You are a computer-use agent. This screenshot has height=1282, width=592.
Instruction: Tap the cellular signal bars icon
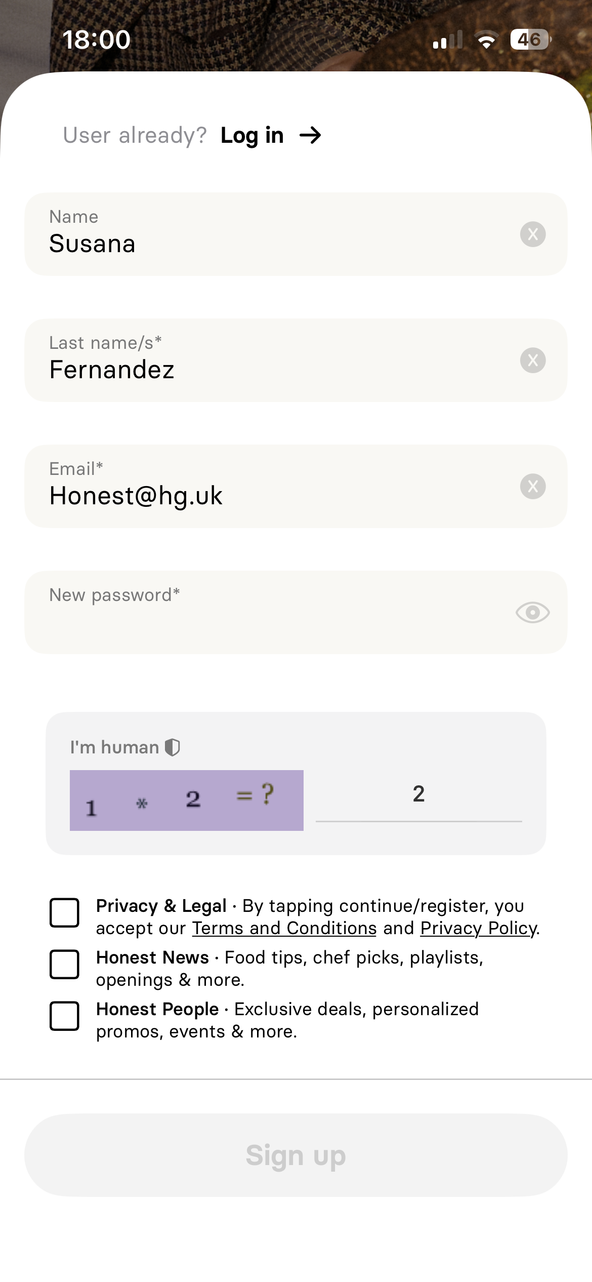(x=448, y=39)
